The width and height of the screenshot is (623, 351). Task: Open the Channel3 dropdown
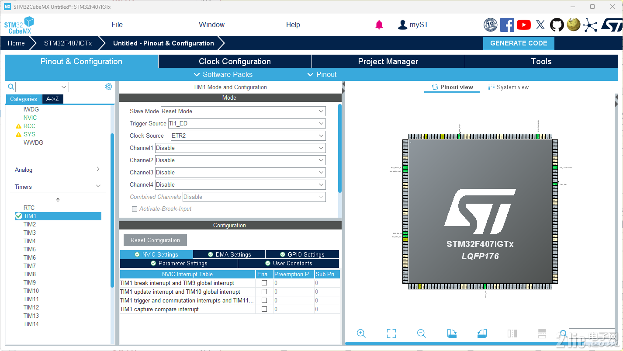(x=240, y=172)
